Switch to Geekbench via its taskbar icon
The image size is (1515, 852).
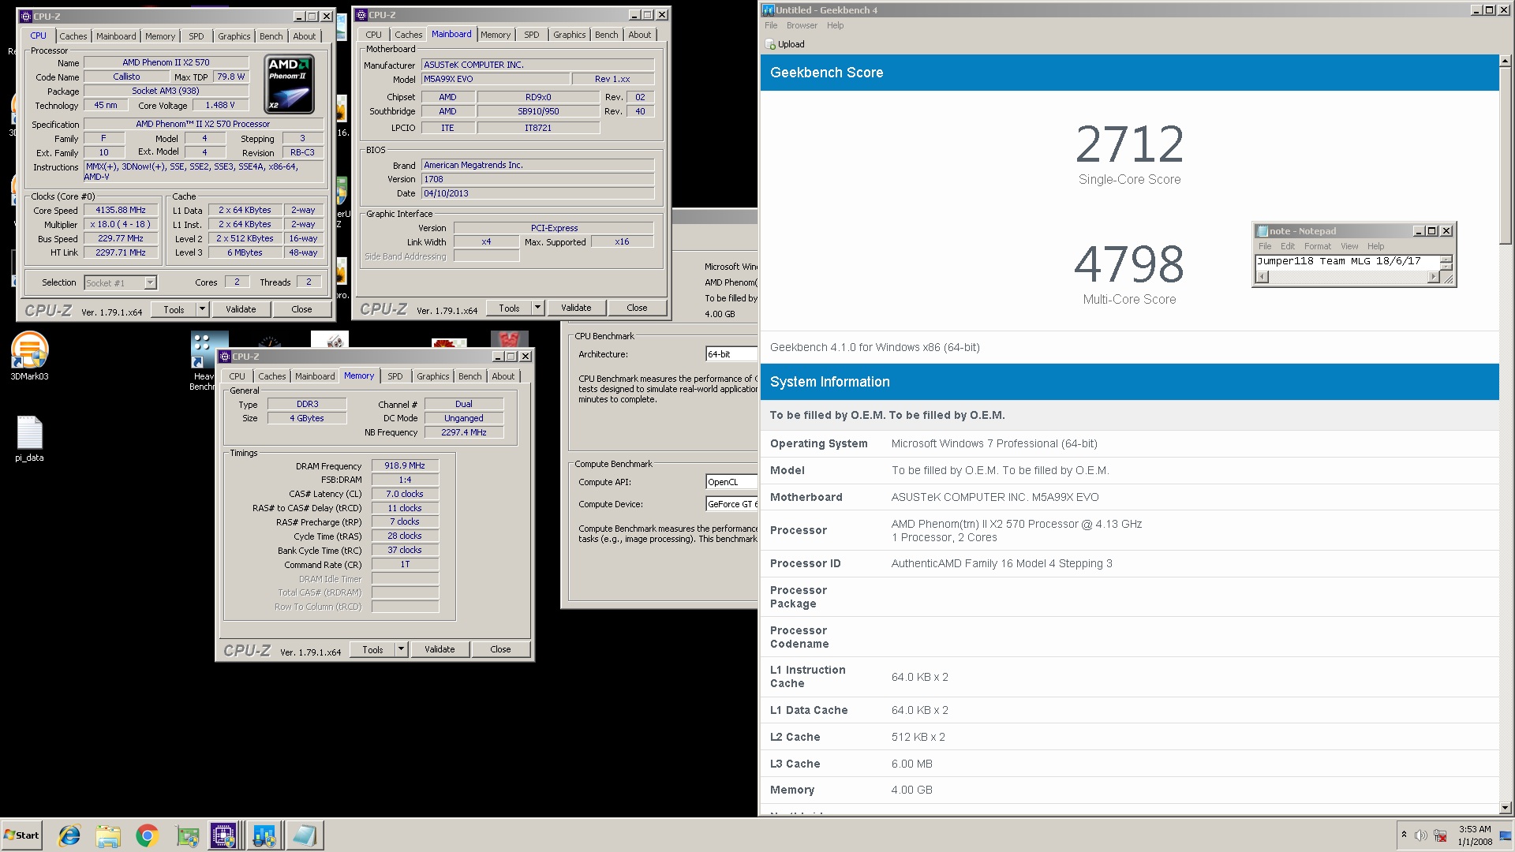(264, 835)
